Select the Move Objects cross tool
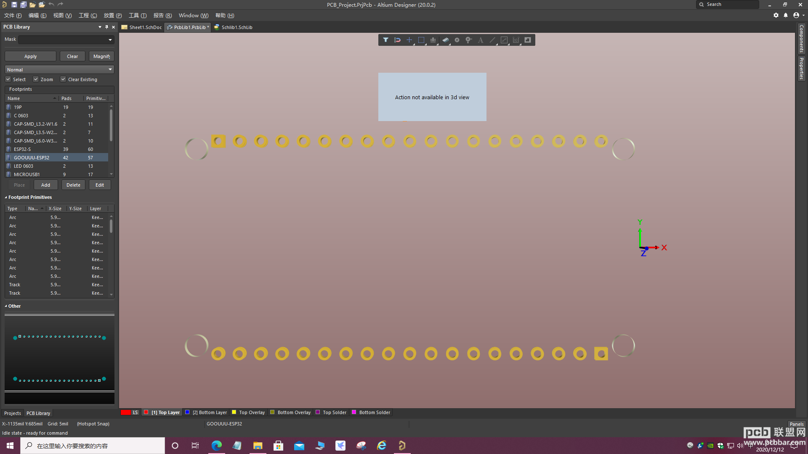 [x=409, y=40]
